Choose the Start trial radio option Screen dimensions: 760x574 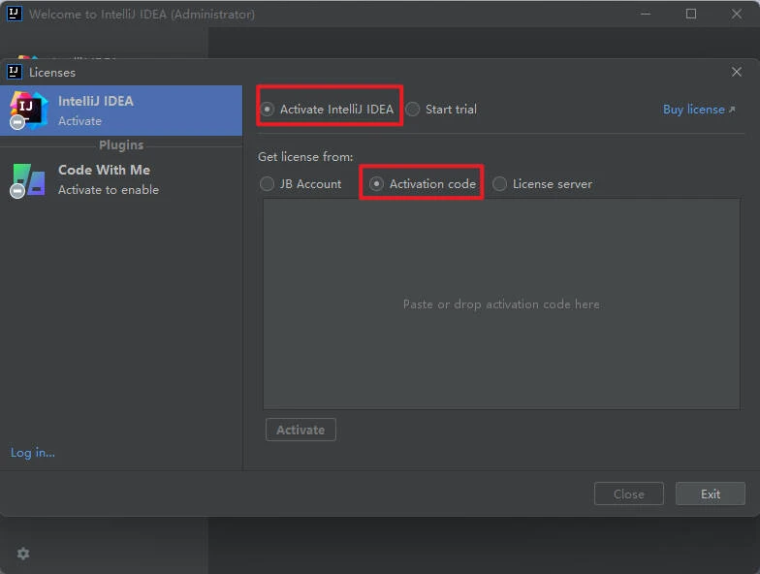click(x=413, y=110)
